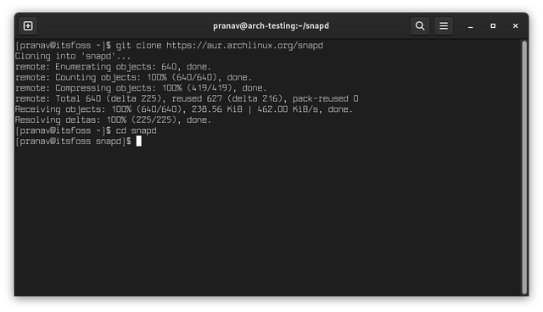Click the blinking cursor at the prompt
543x312 pixels.
point(139,141)
